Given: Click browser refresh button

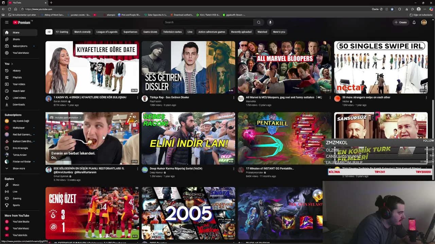Looking at the screenshot, I should 9,9.
